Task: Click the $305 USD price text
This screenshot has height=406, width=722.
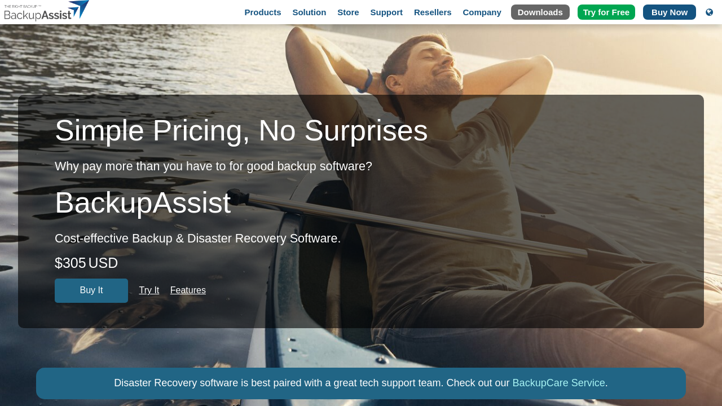Action: [86, 263]
